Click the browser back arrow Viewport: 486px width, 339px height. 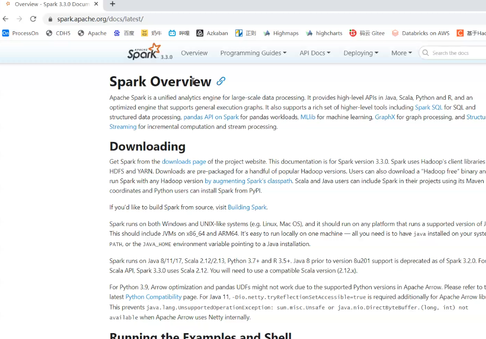[5, 19]
